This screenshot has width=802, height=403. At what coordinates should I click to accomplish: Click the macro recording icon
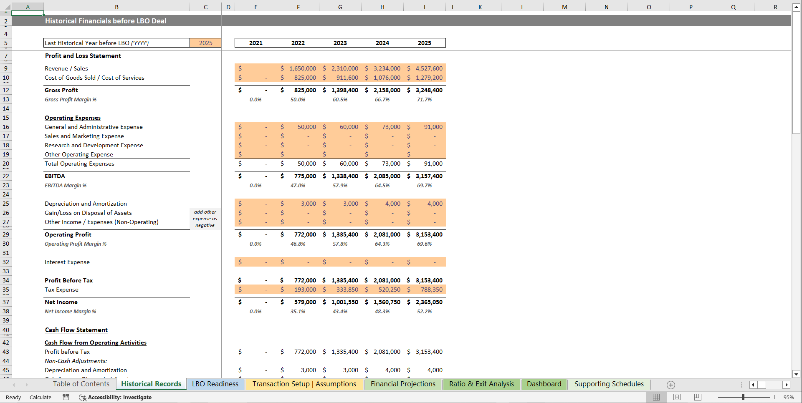click(x=66, y=397)
